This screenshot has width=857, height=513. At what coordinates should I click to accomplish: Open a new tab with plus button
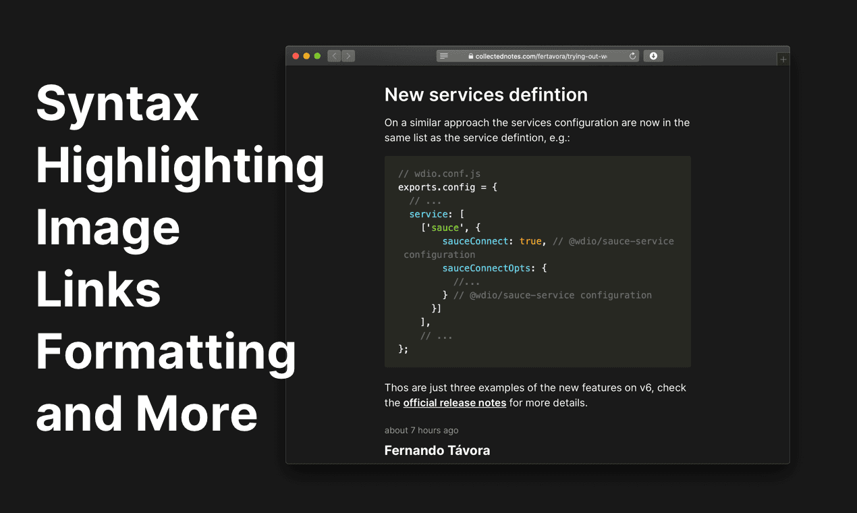click(783, 59)
